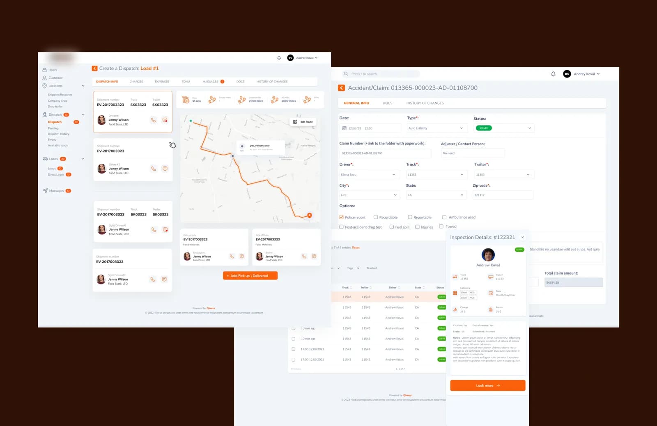Click the Look more button
The height and width of the screenshot is (426, 657).
pos(488,385)
